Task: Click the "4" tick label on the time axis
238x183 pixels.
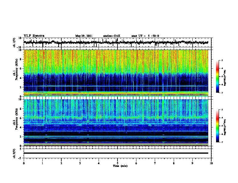Action: [x=99, y=163]
